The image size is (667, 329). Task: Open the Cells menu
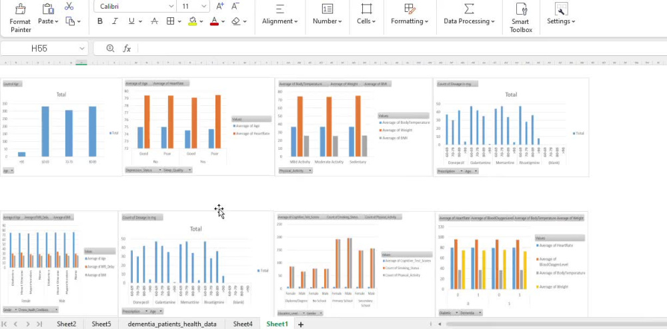point(366,15)
